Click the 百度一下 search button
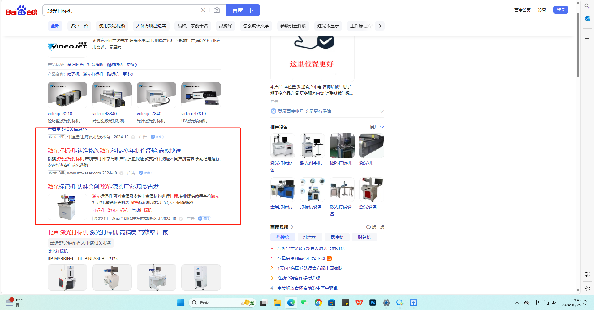The height and width of the screenshot is (310, 594). click(243, 10)
